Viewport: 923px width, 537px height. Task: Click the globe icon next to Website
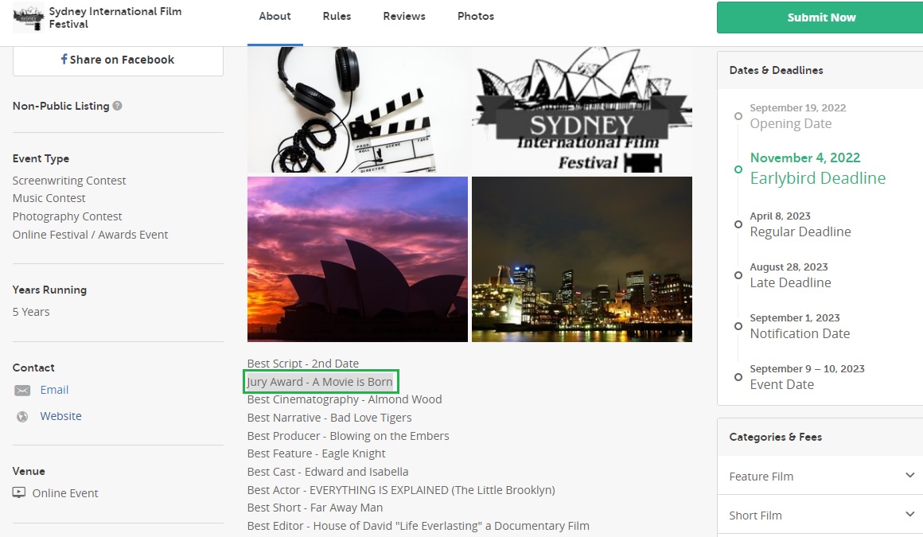[22, 417]
